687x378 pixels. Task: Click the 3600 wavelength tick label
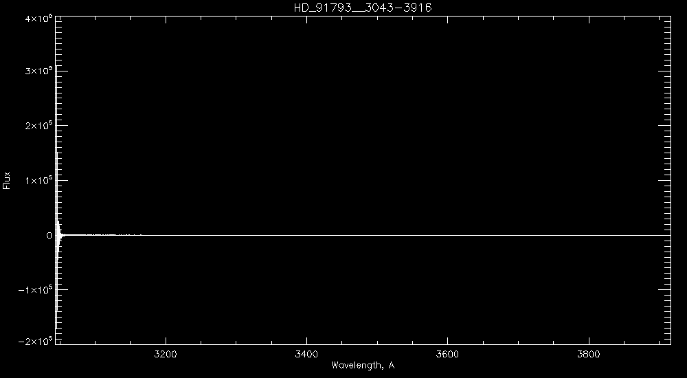[447, 354]
